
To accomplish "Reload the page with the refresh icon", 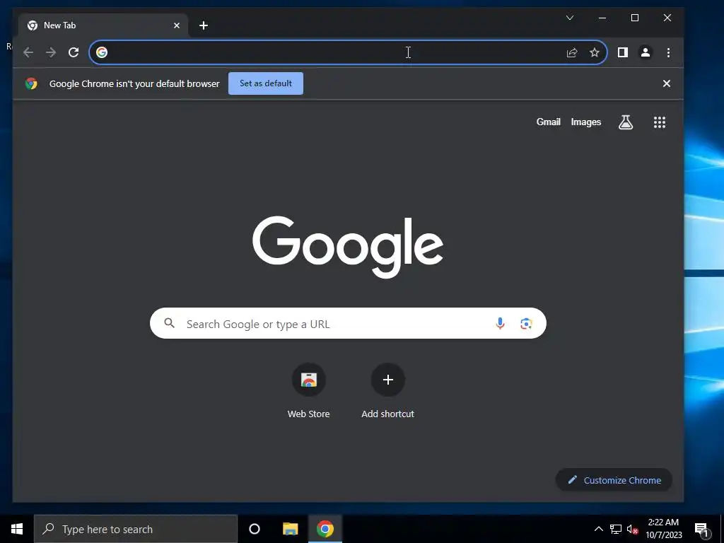I will click(74, 52).
